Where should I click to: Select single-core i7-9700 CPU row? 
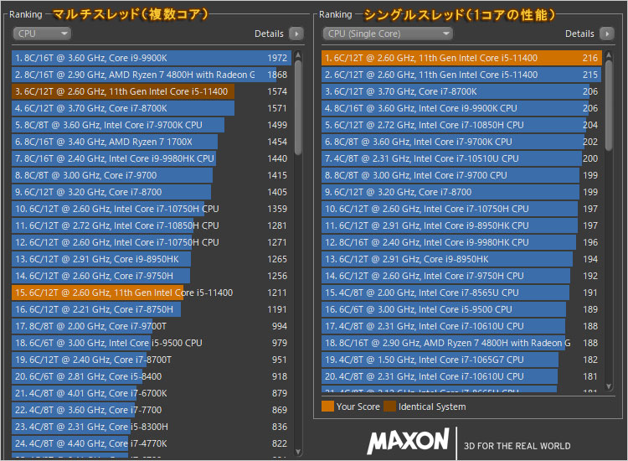461,175
